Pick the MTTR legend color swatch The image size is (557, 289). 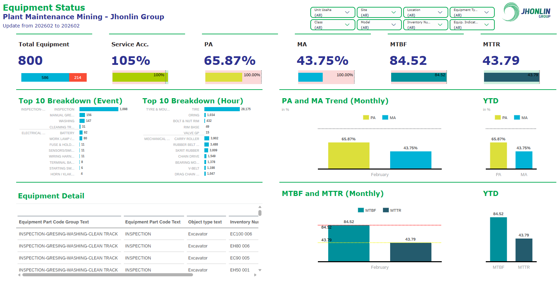386,210
